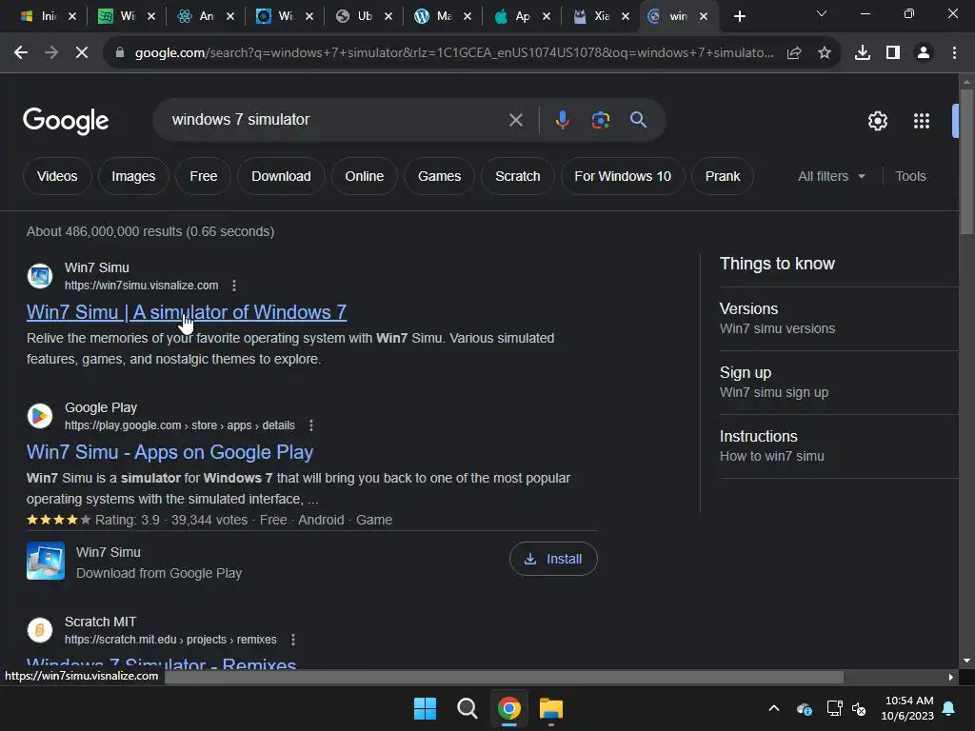Click the Win7 Simu app thumbnail
This screenshot has width=975, height=731.
(x=46, y=561)
